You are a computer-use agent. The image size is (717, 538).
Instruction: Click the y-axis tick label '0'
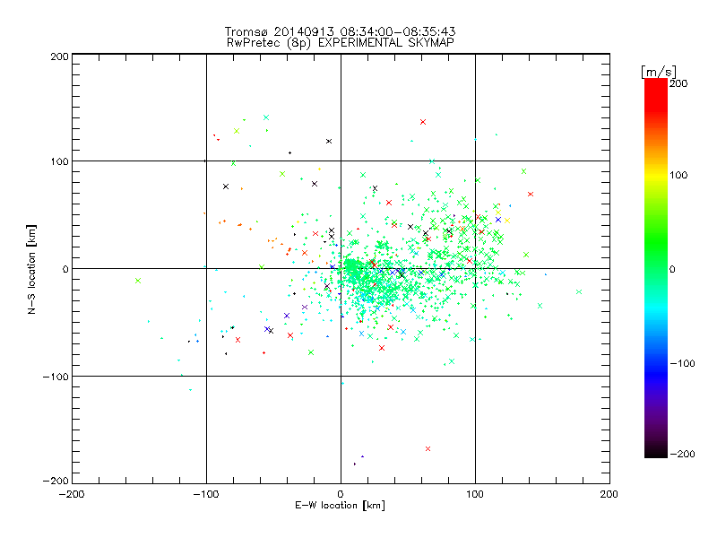(x=65, y=270)
